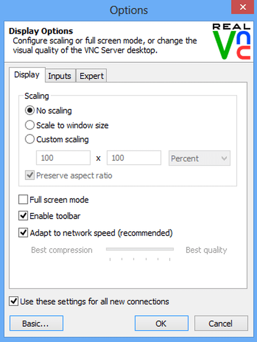Screen dimensions: 257x342
Task: Select the Display tab
Action: [x=27, y=75]
